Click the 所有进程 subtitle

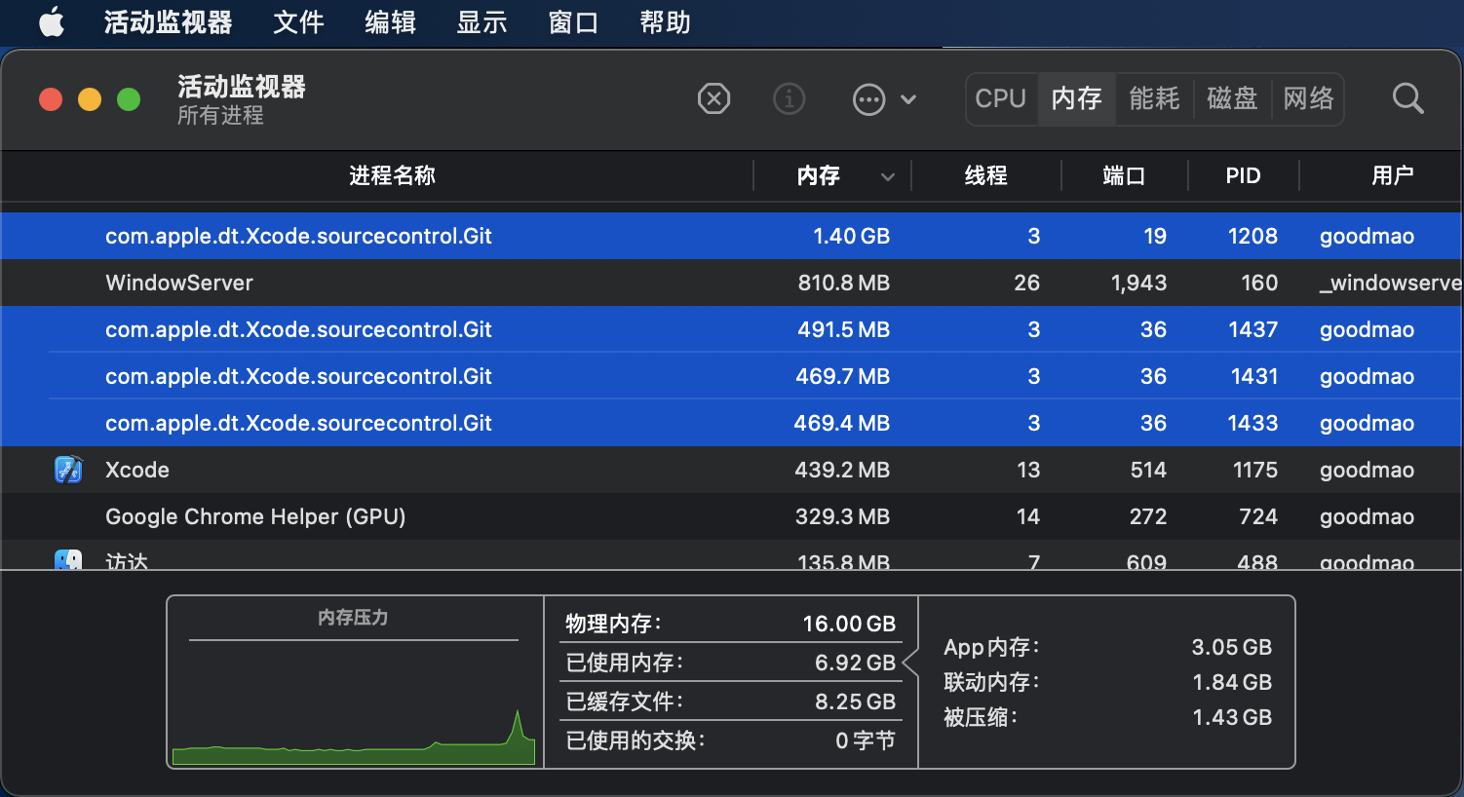(220, 115)
